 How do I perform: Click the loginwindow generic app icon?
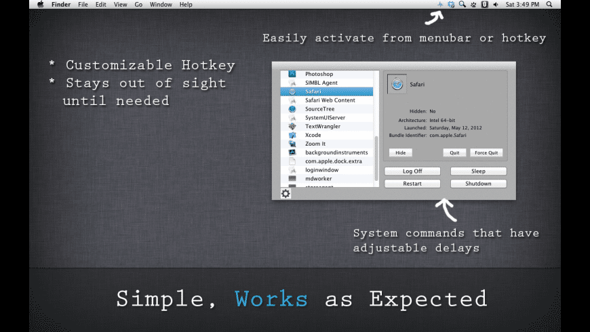[x=292, y=169]
